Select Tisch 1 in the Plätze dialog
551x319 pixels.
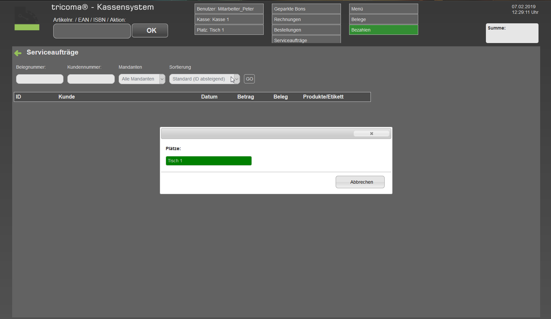(x=208, y=161)
